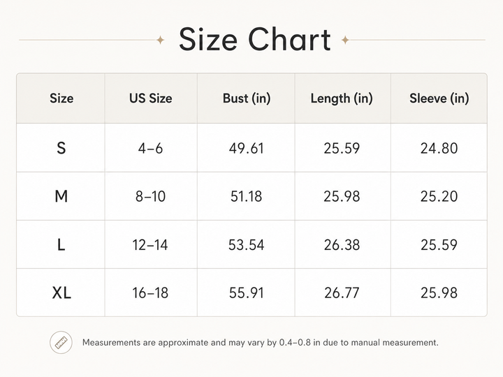This screenshot has height=377, width=503.
Task: Select the Size column header
Action: [61, 98]
